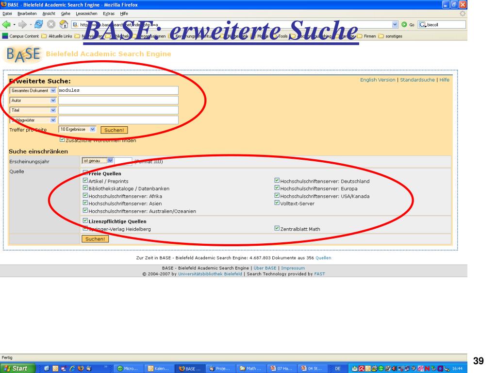The width and height of the screenshot is (497, 373).
Task: Open the Extras menu
Action: 109,14
